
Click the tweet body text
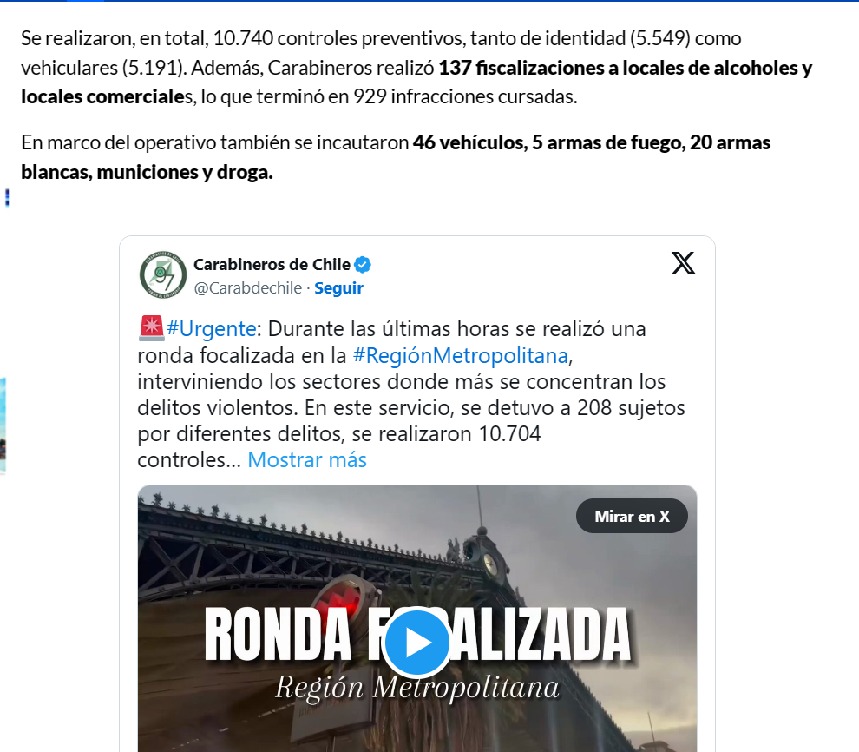click(x=411, y=394)
